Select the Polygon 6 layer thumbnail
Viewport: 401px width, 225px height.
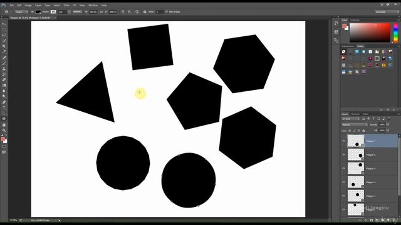355,154
